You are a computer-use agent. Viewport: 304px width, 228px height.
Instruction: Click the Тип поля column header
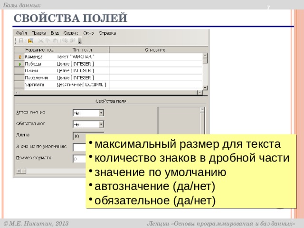[x=82, y=50]
